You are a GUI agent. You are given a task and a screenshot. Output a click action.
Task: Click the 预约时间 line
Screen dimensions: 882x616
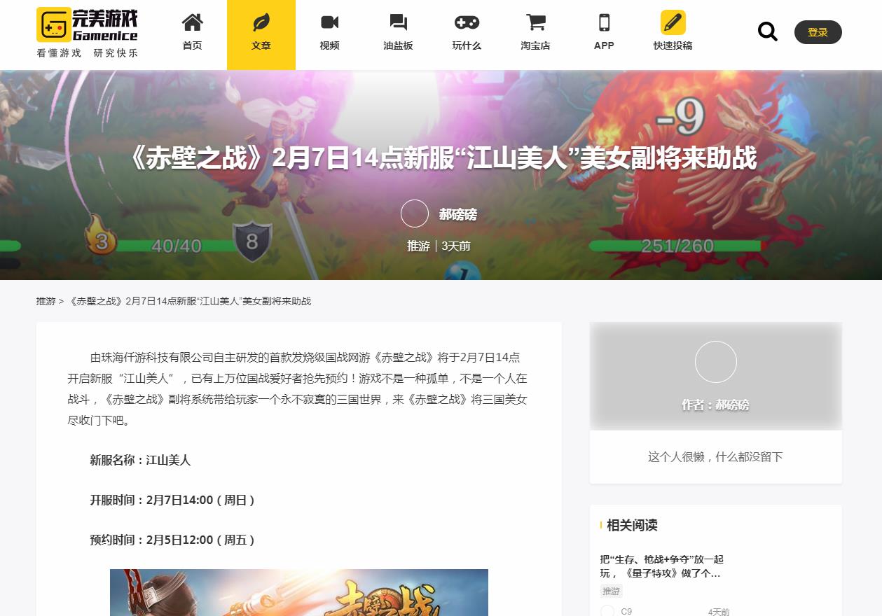point(172,540)
